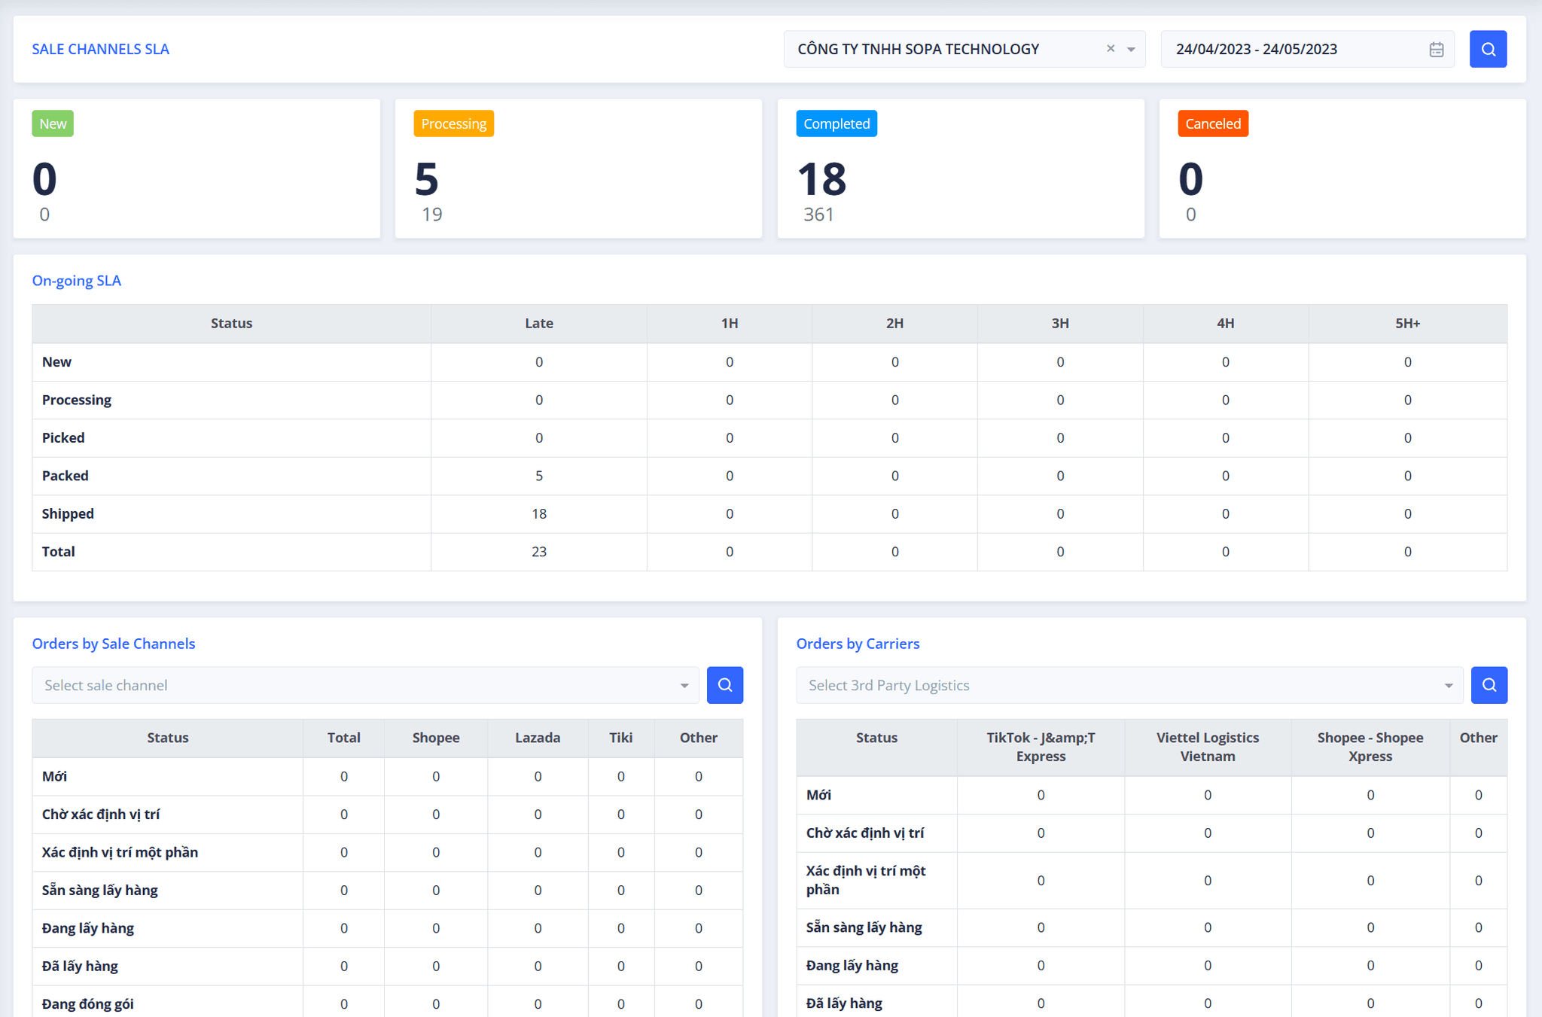Click the Shopee column header
Screen dimensions: 1542x1017
pos(435,738)
